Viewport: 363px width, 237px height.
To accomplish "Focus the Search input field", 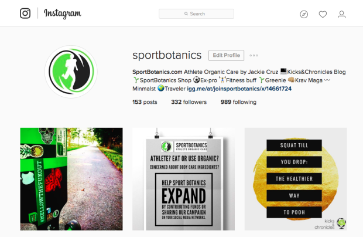I will click(196, 13).
